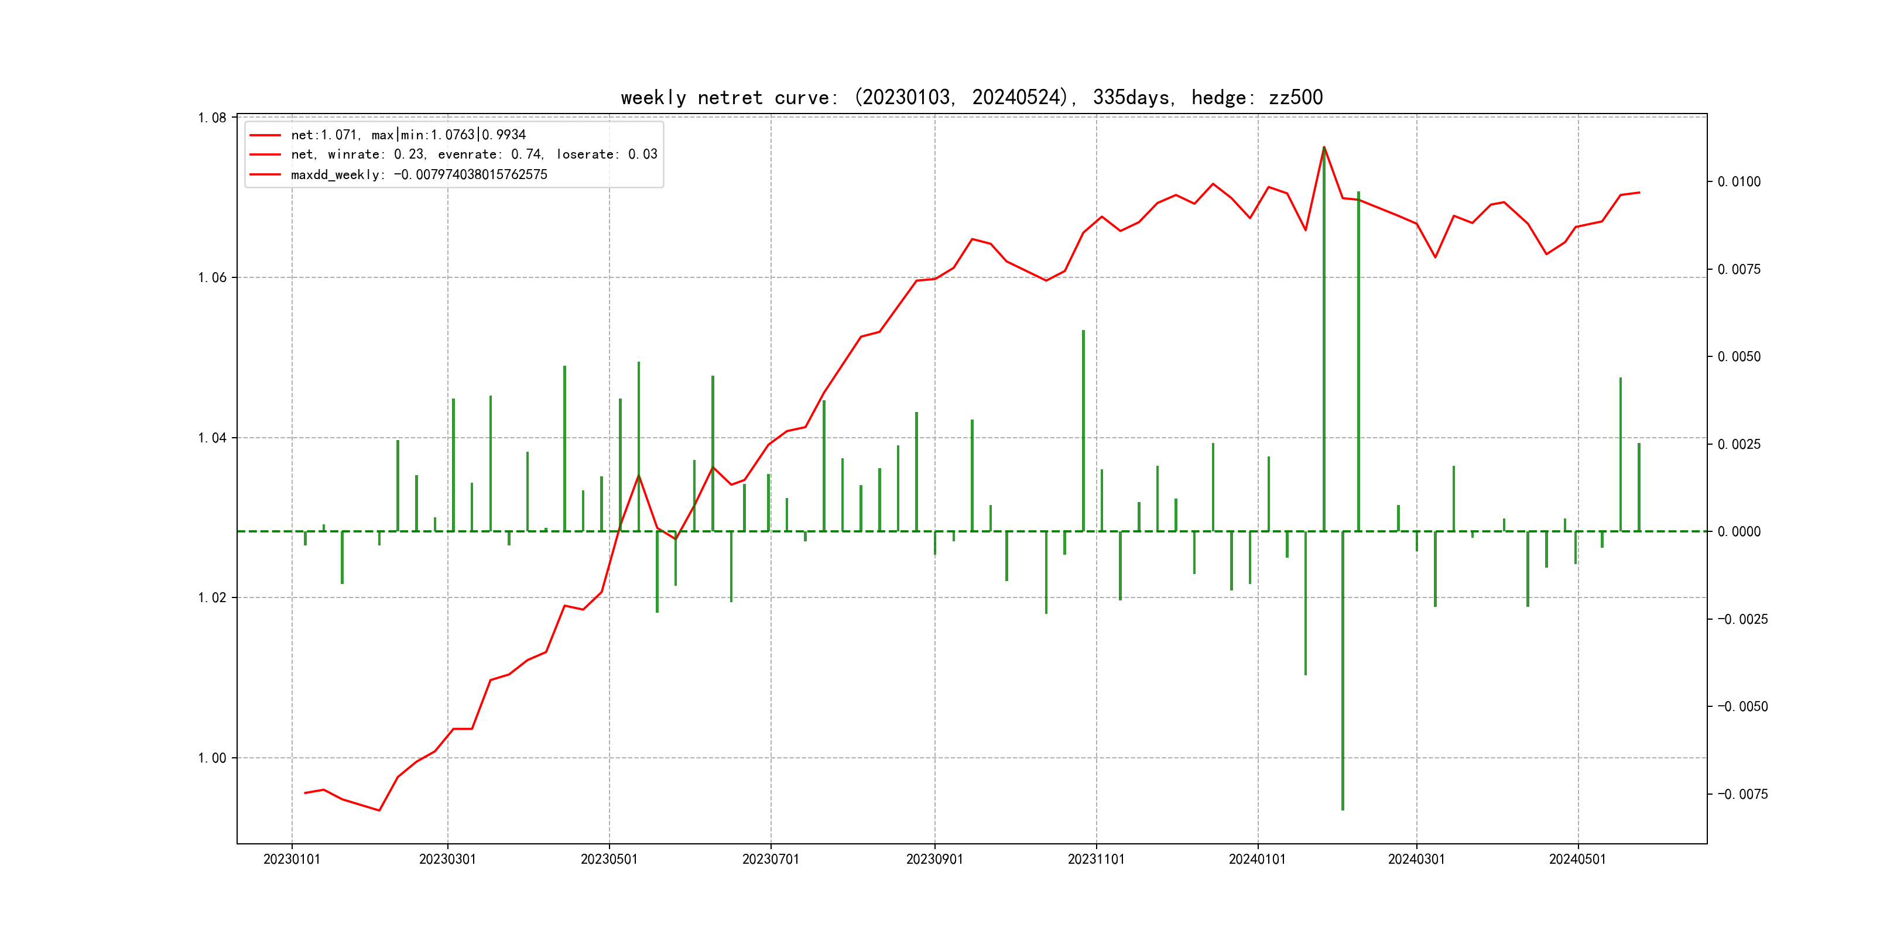Click the 20231101 x-axis label
1897x948 pixels.
point(1096,859)
